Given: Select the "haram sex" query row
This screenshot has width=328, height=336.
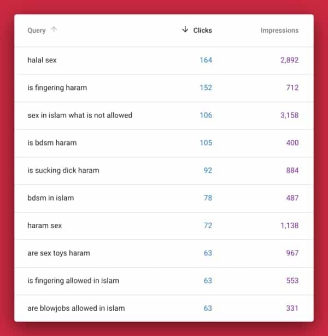Looking at the screenshot, I should pyautogui.click(x=44, y=225).
